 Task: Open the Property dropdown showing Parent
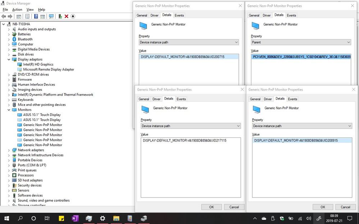301,42
